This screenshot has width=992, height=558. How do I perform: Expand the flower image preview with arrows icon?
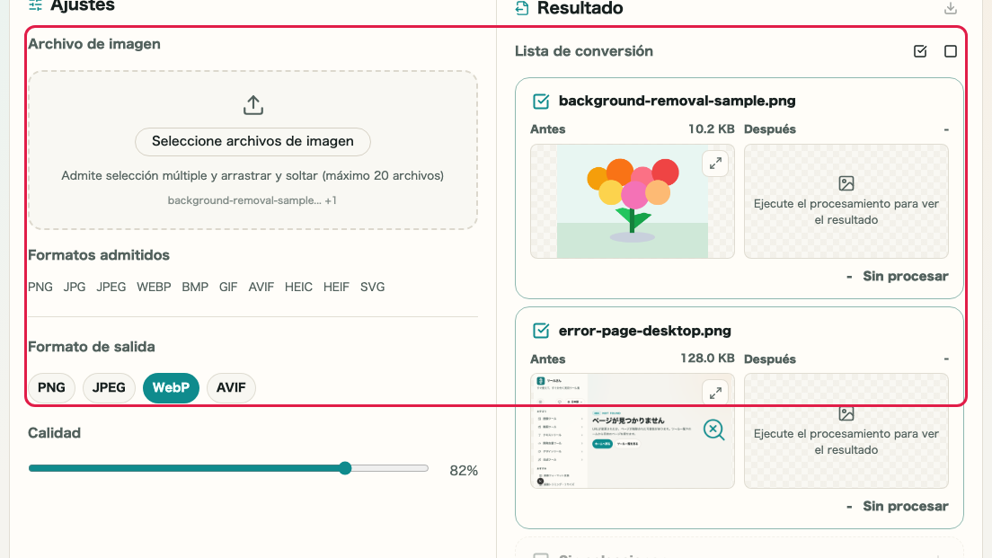(x=715, y=164)
